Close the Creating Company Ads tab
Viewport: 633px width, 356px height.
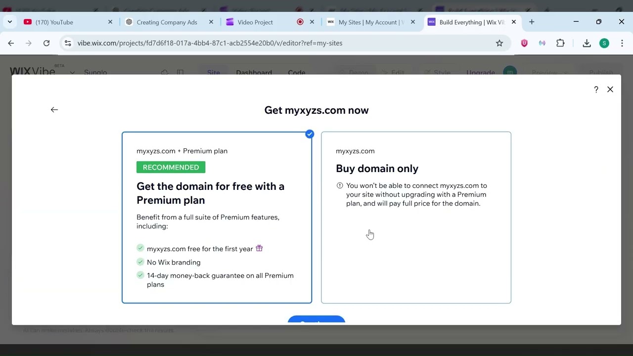click(x=211, y=22)
